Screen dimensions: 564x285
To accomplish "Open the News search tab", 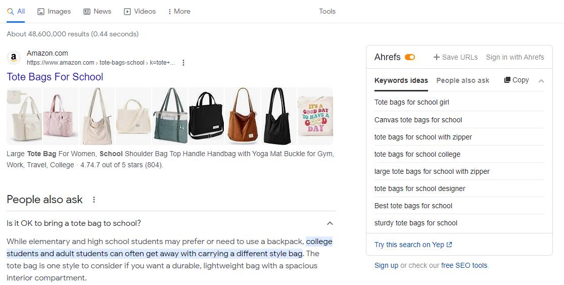I will (x=97, y=11).
